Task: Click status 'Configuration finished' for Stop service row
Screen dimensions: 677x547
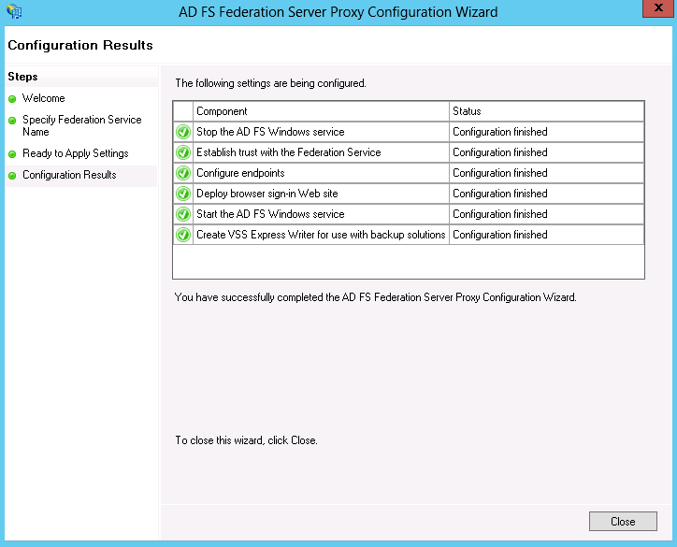Action: [x=547, y=132]
